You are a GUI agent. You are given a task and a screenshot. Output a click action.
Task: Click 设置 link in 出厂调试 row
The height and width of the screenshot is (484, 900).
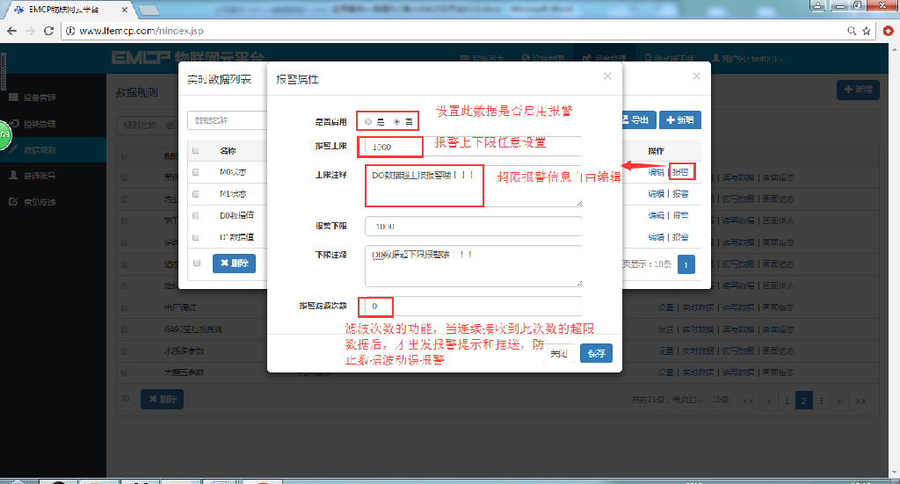(666, 307)
